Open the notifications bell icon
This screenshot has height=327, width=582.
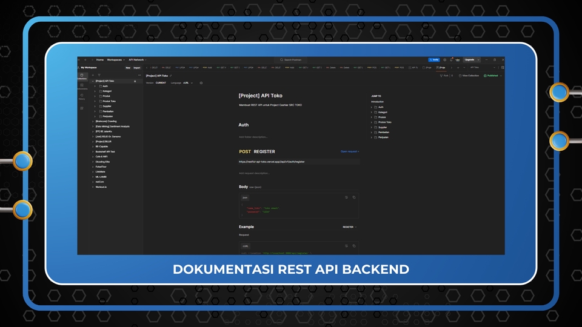point(451,60)
